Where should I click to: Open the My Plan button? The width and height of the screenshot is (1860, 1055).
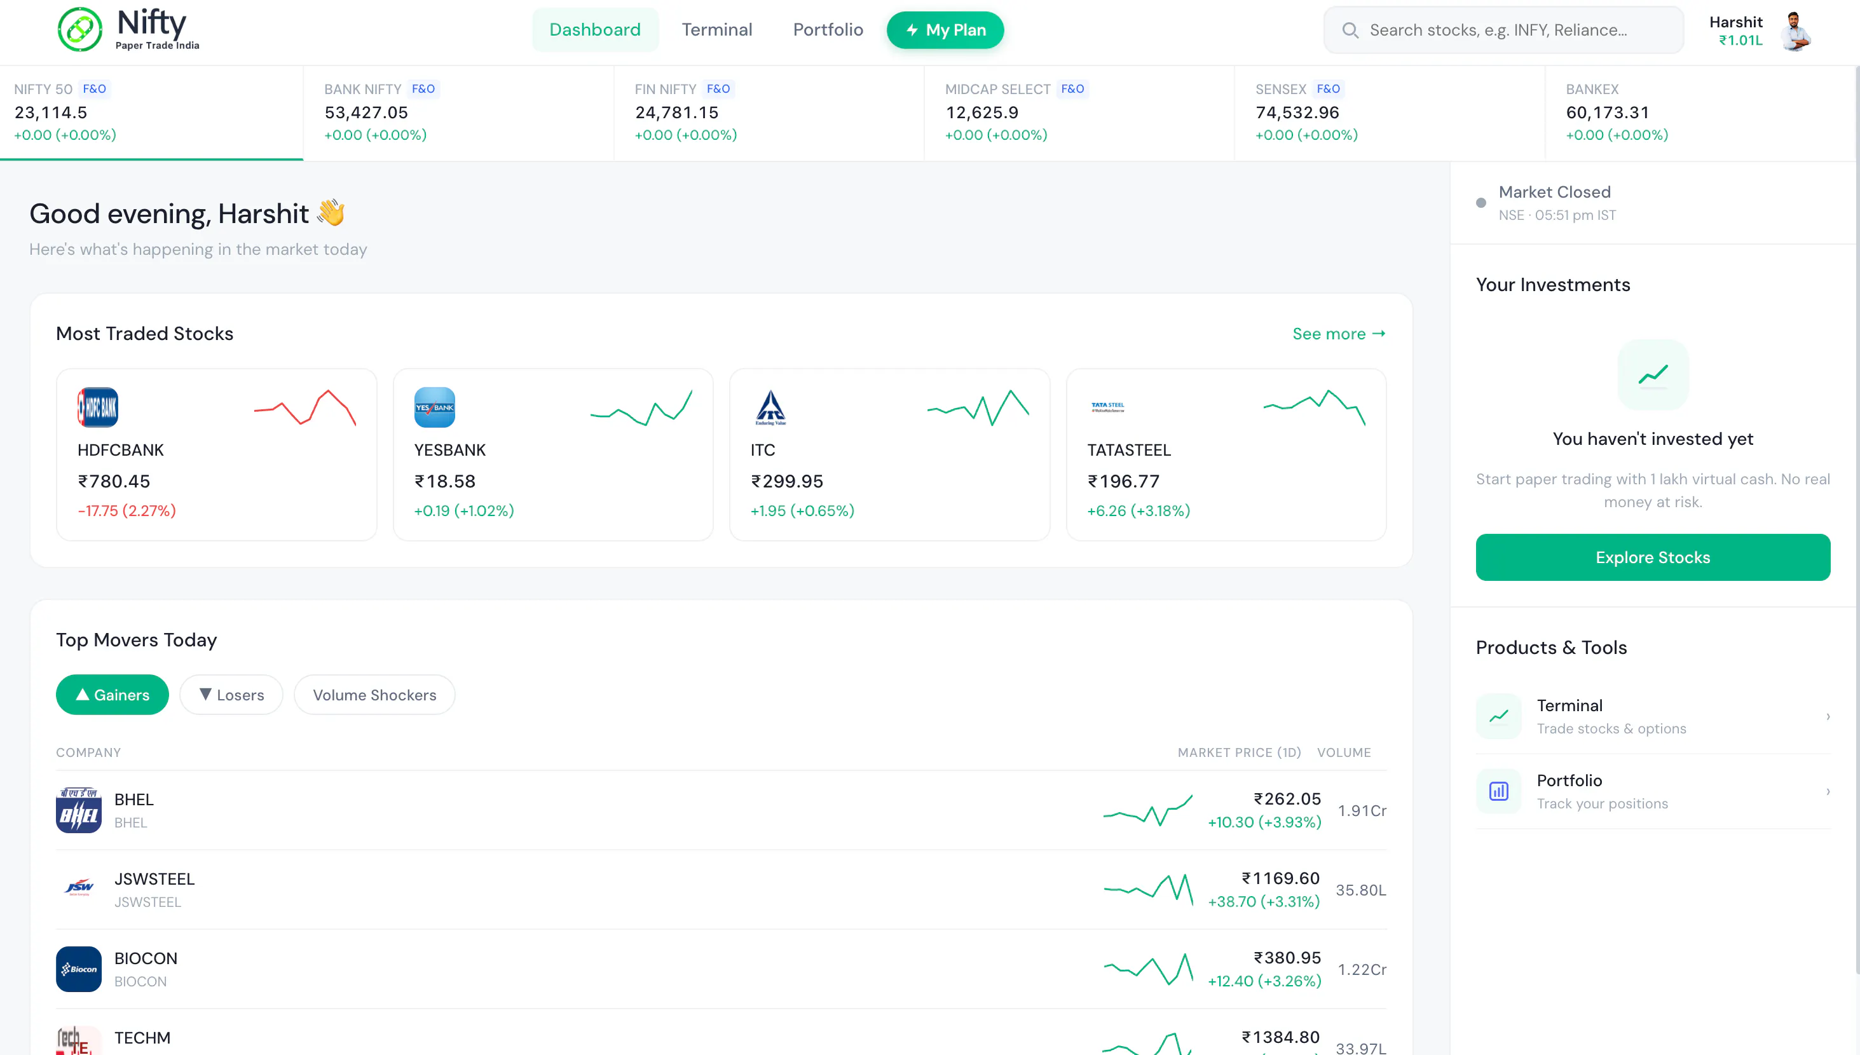pos(946,31)
